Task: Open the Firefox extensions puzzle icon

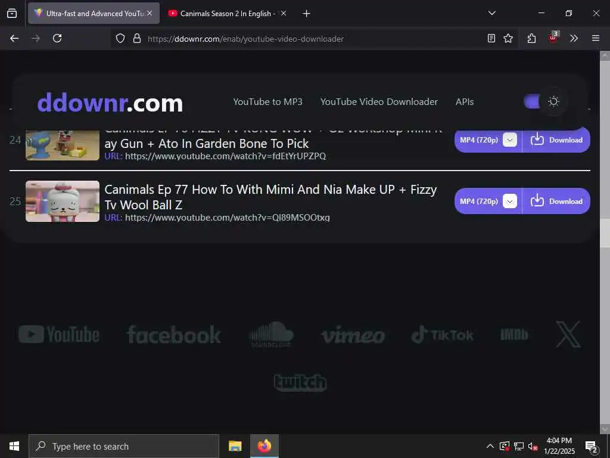Action: pyautogui.click(x=531, y=38)
